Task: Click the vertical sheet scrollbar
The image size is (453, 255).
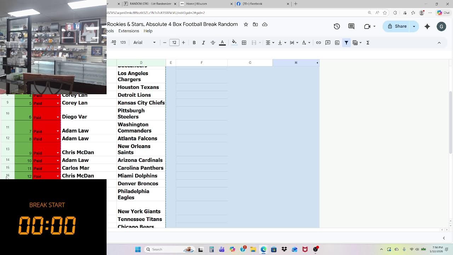Action: pos(450,122)
